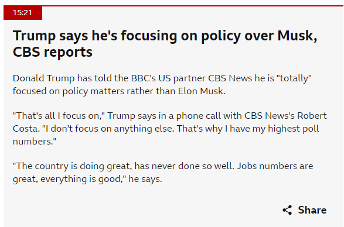Screen dimensions: 344x227
Task: Click 'highest poll' in the second paragraph
Action: (x=294, y=129)
